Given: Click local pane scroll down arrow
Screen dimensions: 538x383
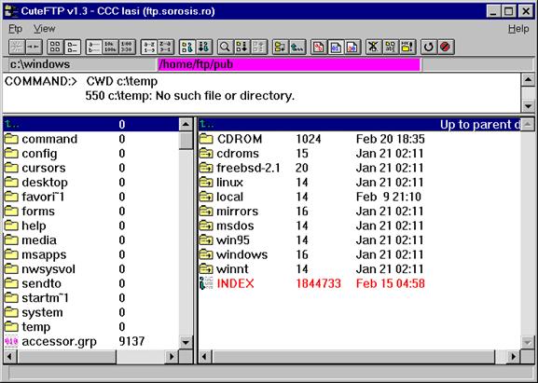Looking at the screenshot, I should click(x=186, y=342).
